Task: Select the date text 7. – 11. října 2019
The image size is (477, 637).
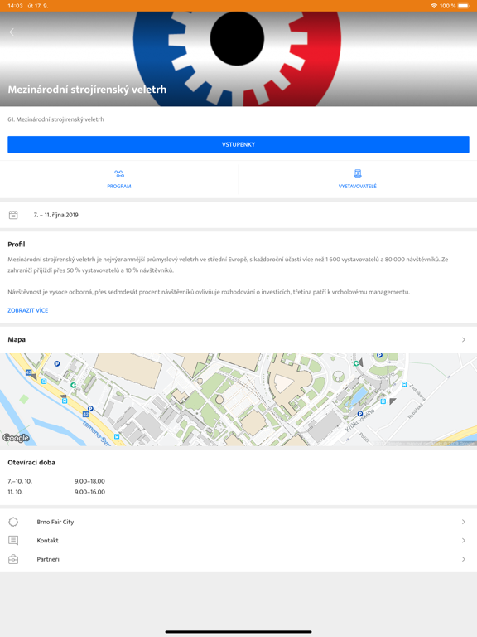Action: tap(56, 215)
